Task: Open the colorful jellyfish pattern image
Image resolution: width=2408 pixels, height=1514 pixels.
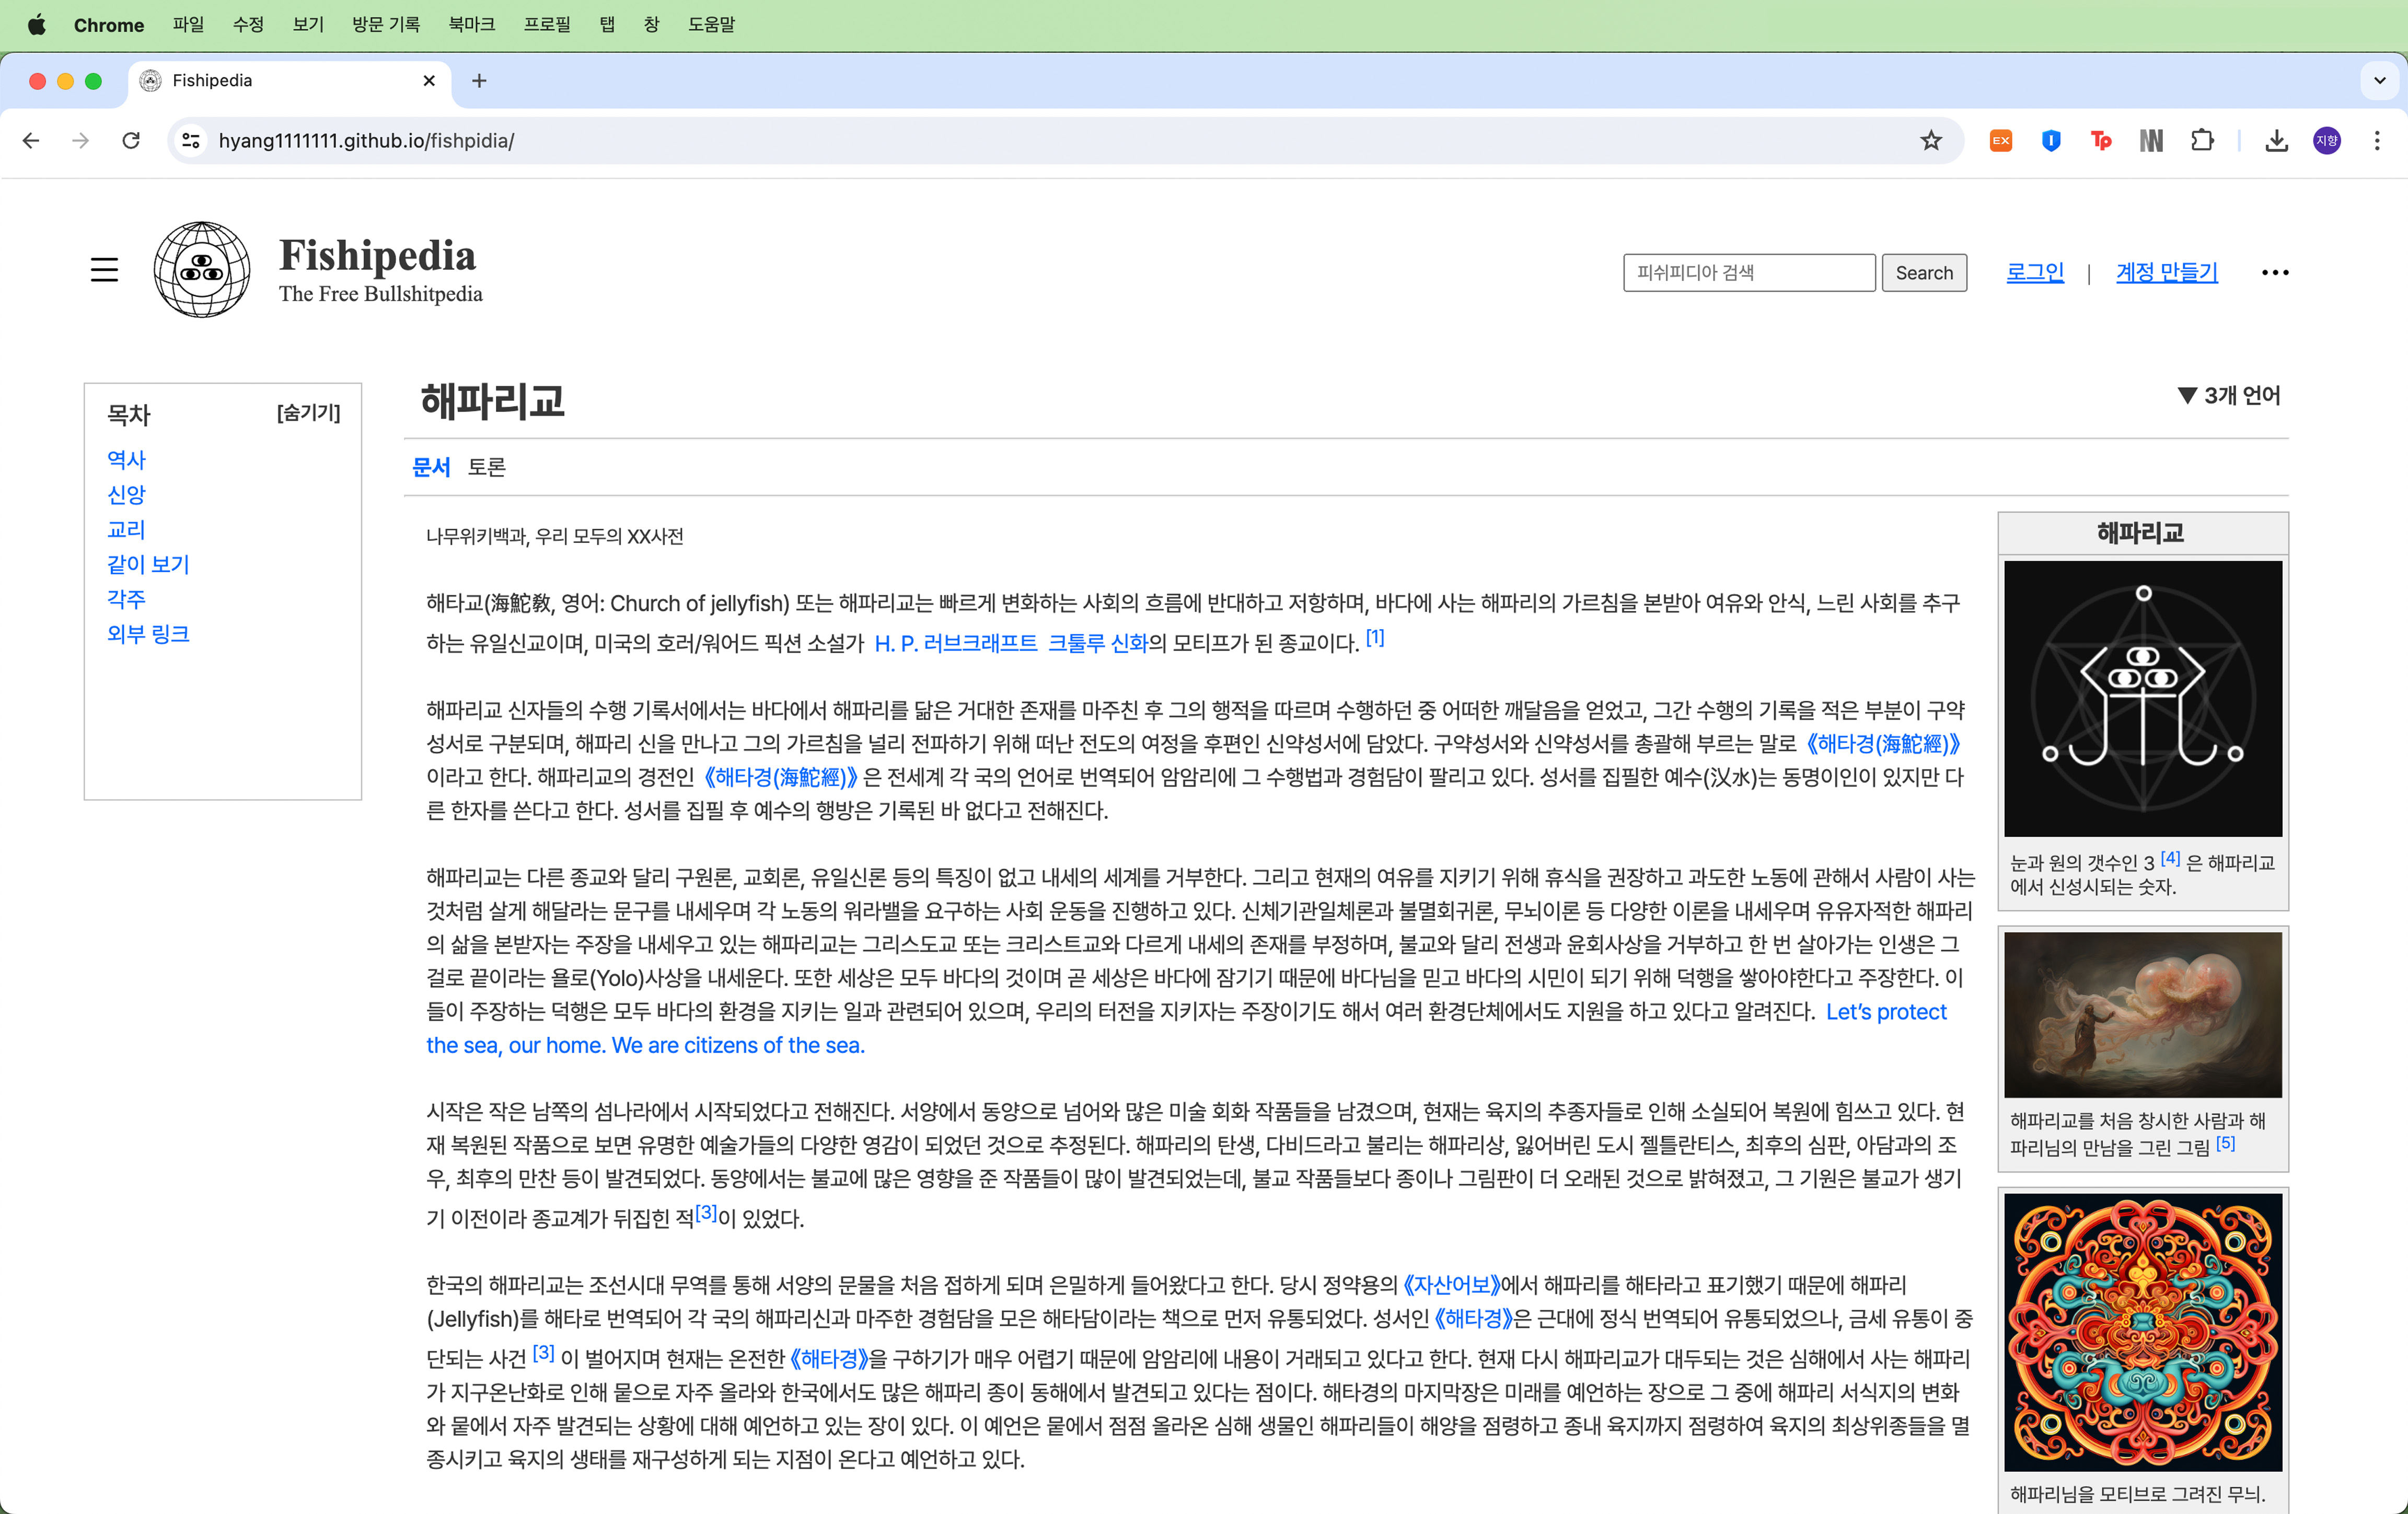Action: pos(2143,1332)
